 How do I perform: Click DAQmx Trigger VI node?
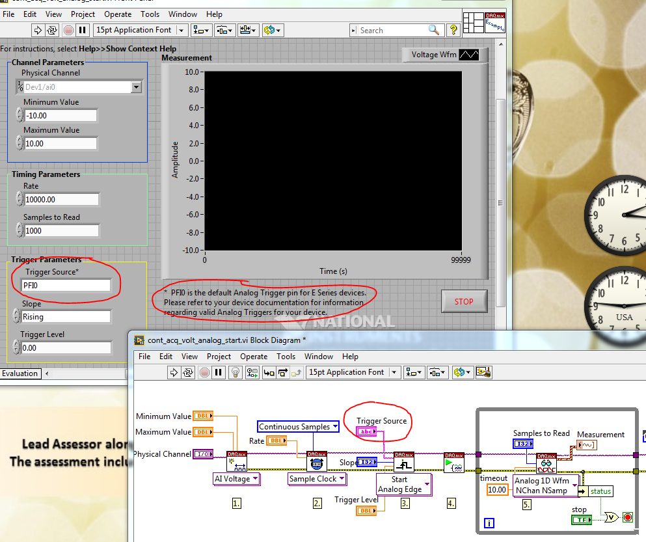click(x=404, y=462)
